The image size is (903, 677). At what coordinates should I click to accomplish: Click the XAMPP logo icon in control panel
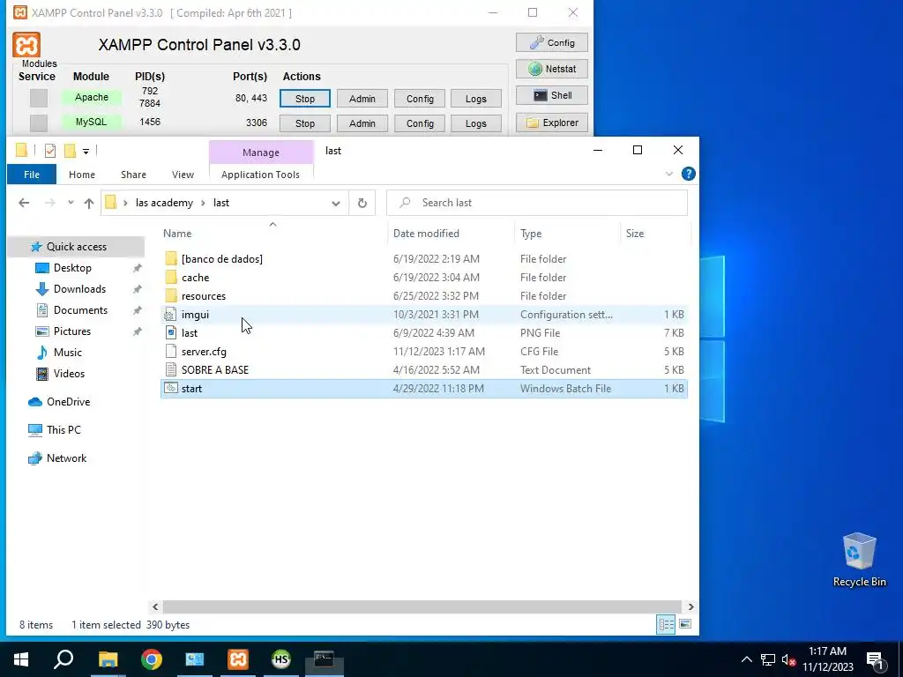(x=26, y=45)
